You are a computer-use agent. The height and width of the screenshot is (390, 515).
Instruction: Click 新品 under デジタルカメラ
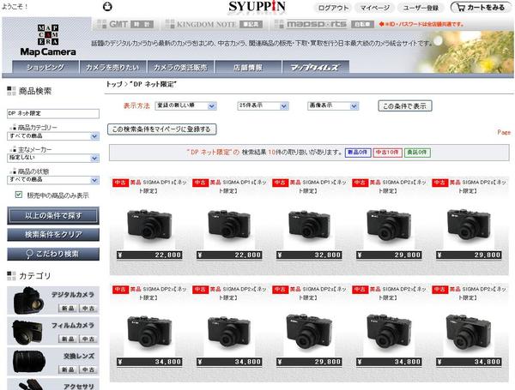[x=68, y=309]
